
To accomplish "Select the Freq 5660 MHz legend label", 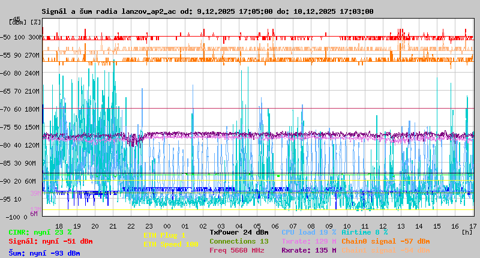I will 236,250.
